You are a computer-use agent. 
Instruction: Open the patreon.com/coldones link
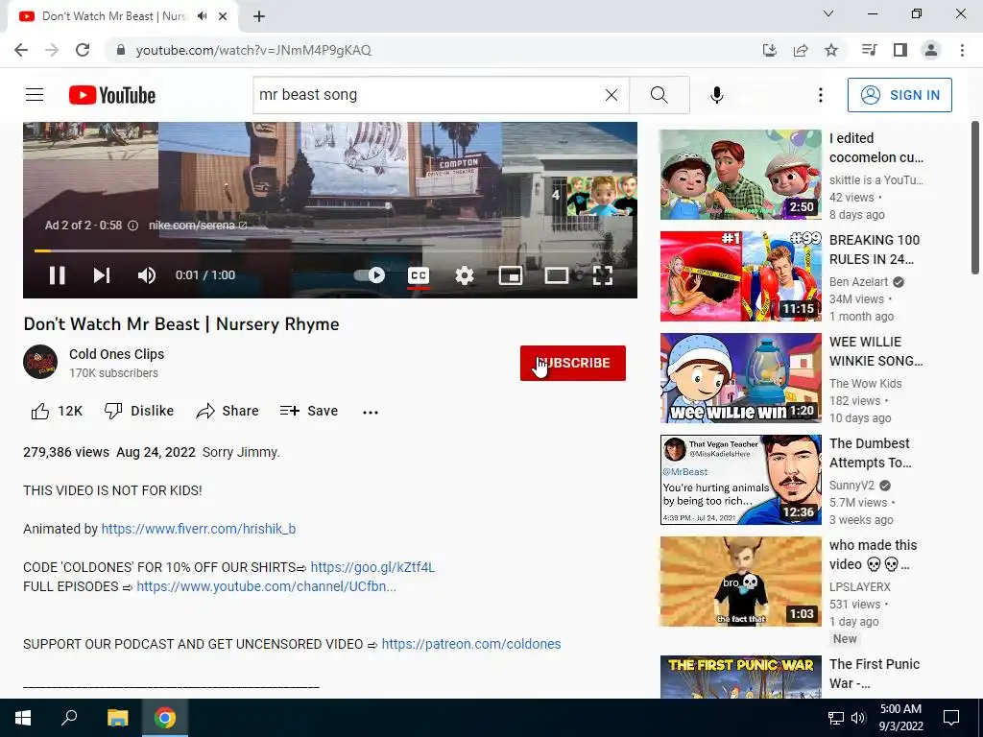click(x=471, y=644)
